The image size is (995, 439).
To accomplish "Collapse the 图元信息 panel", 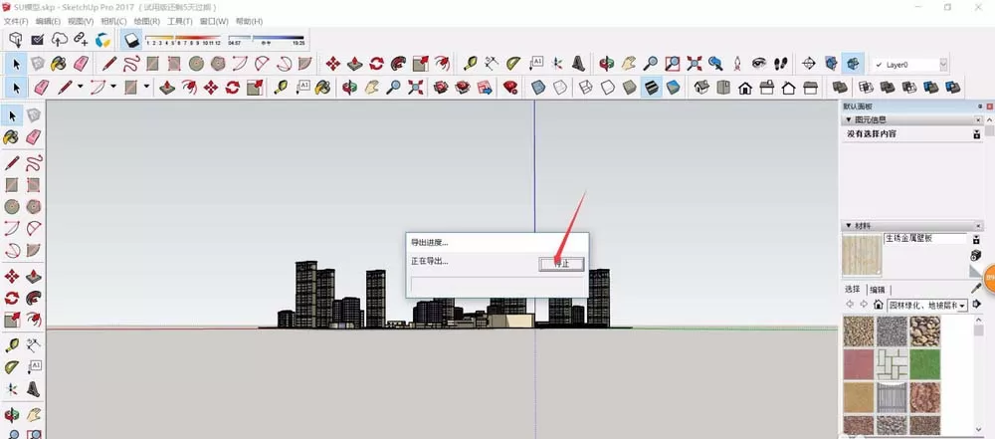I will tap(849, 119).
